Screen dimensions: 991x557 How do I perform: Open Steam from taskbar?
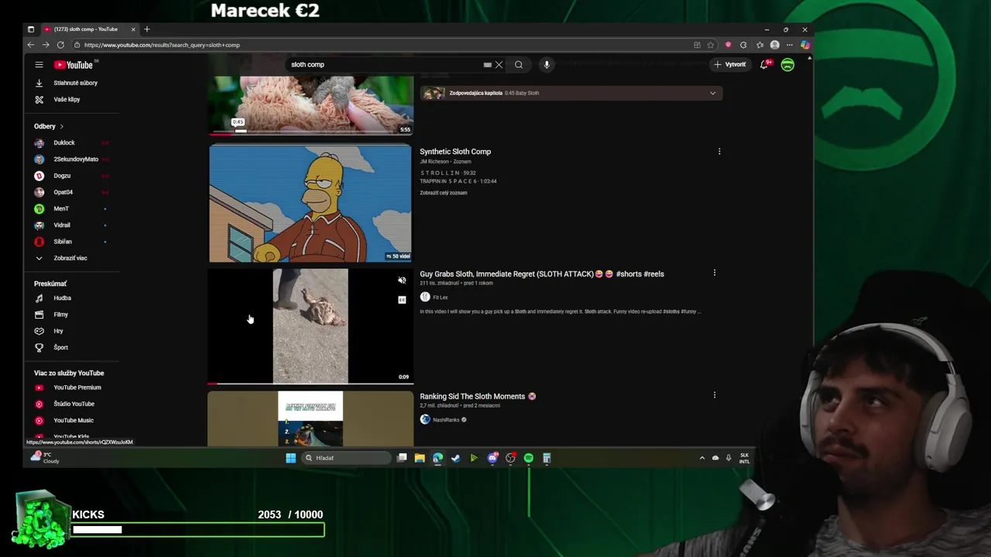click(x=456, y=458)
